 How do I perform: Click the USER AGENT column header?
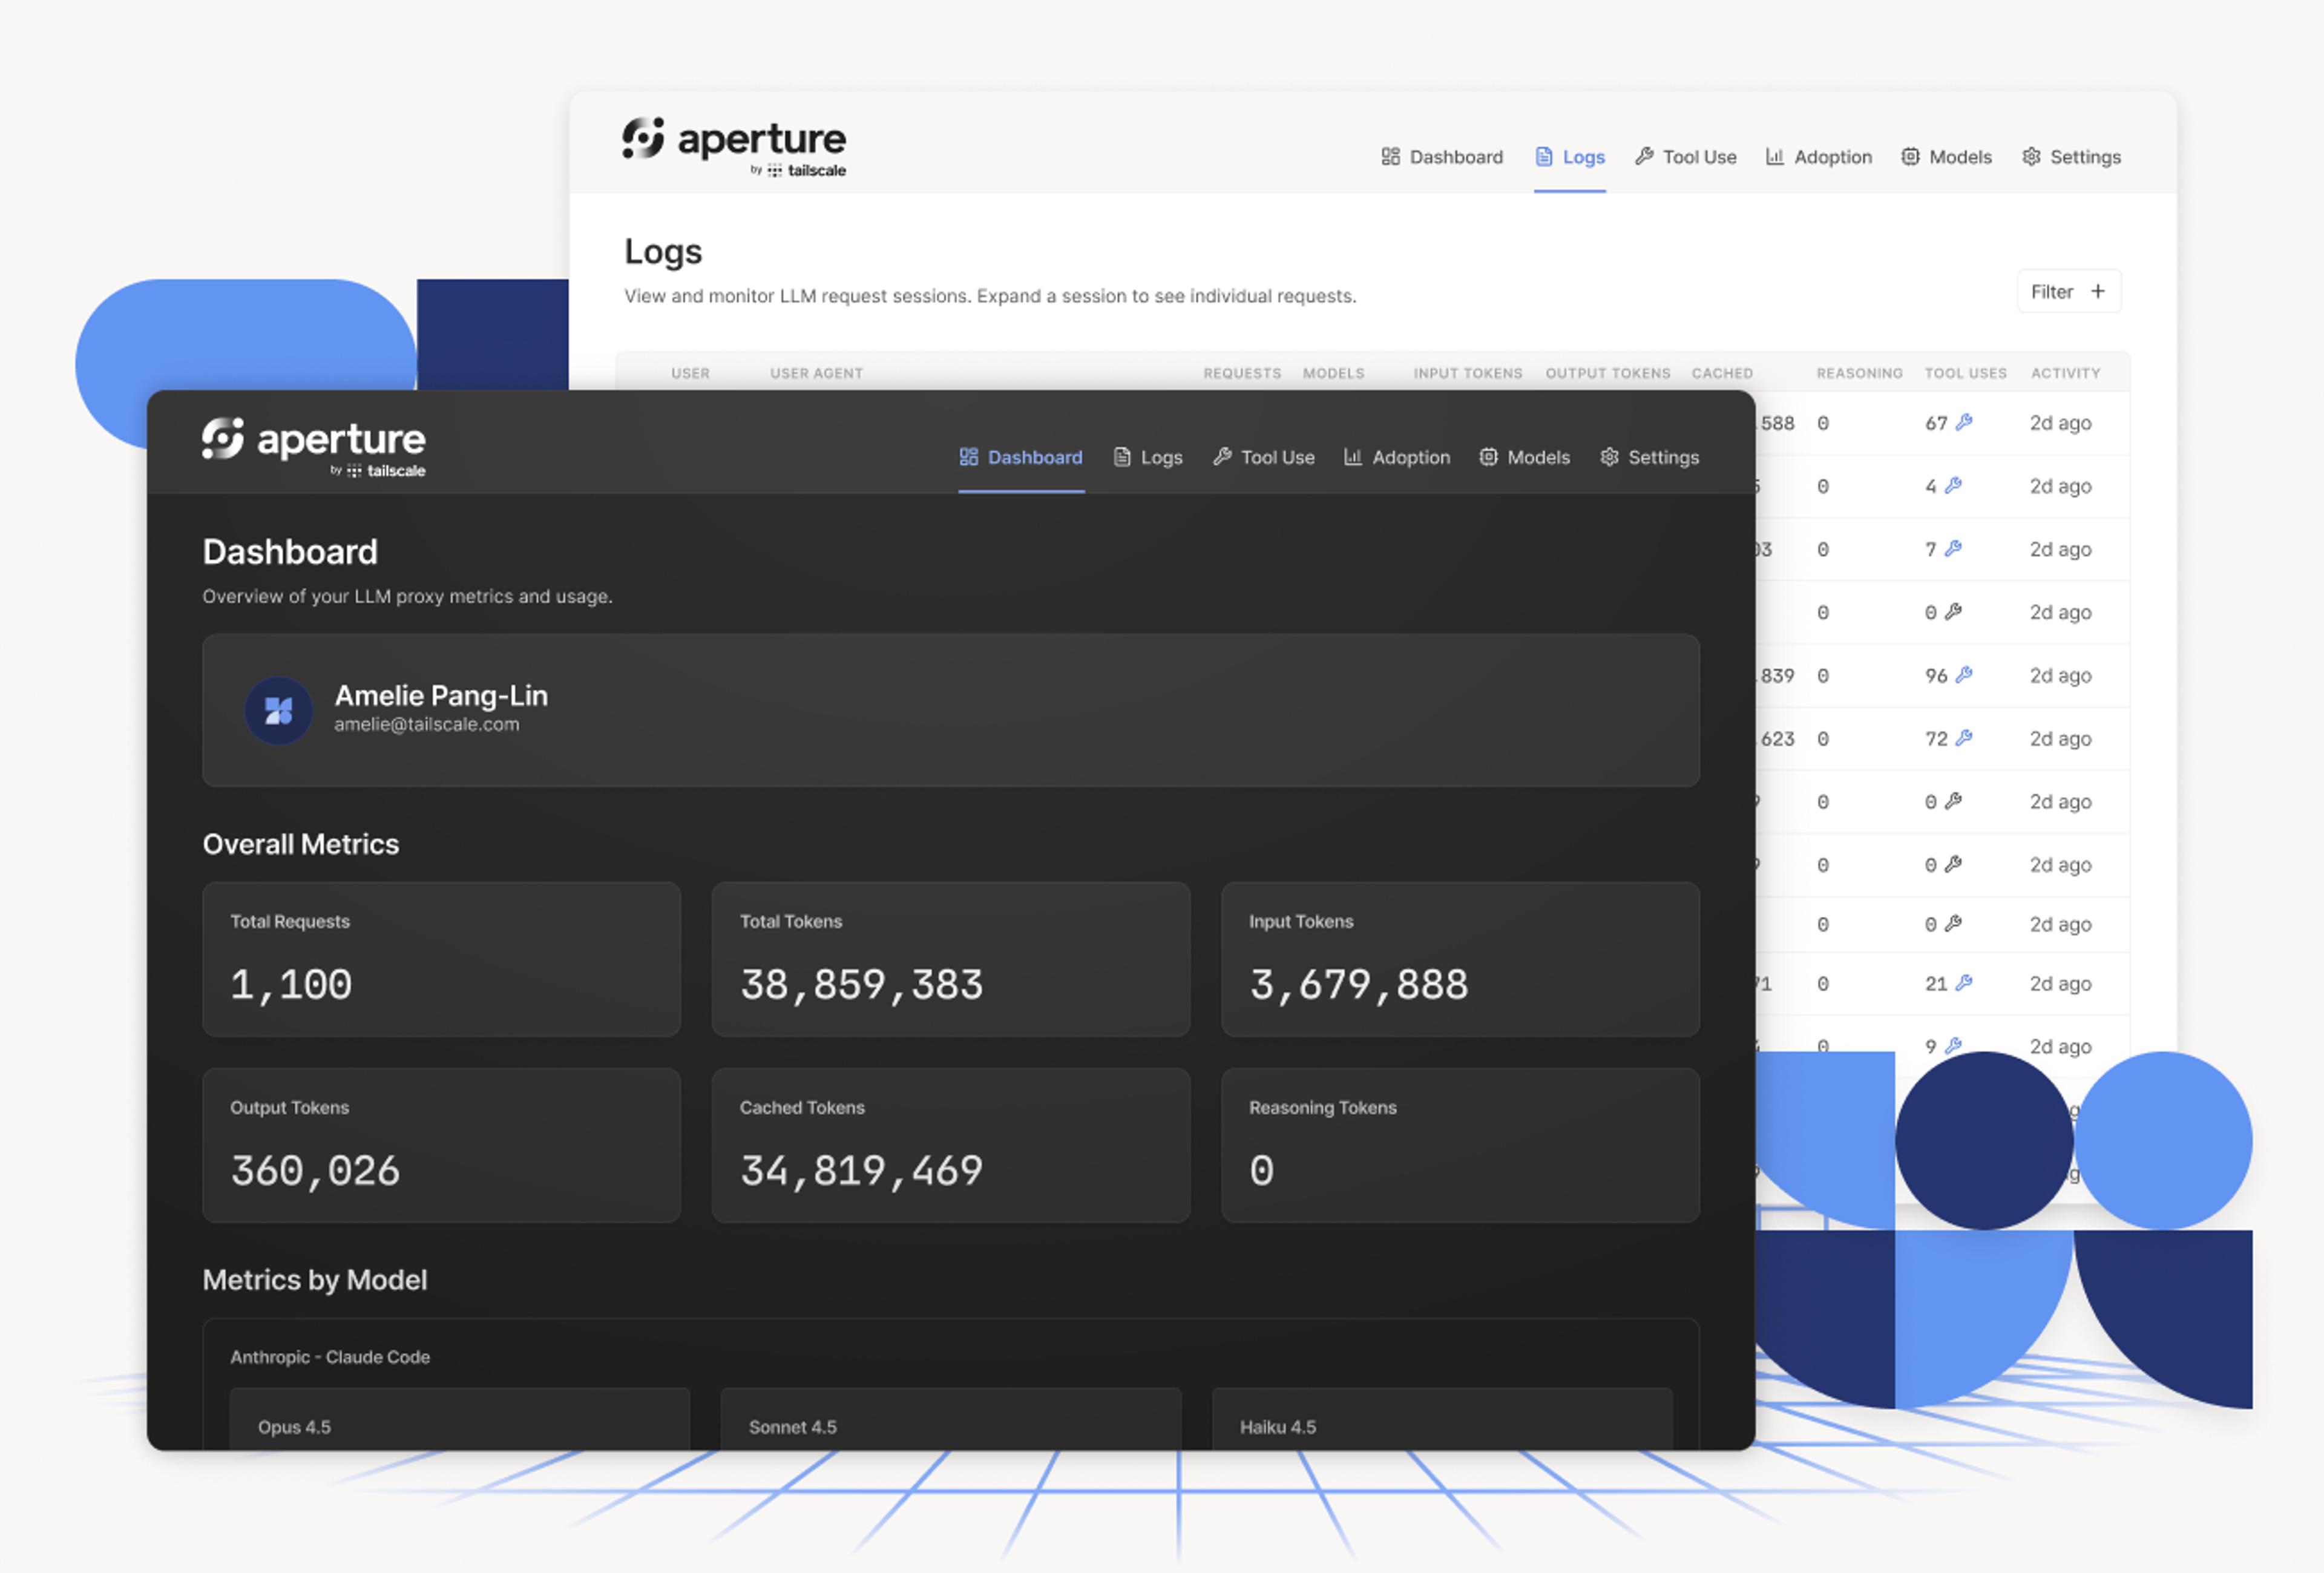point(816,373)
